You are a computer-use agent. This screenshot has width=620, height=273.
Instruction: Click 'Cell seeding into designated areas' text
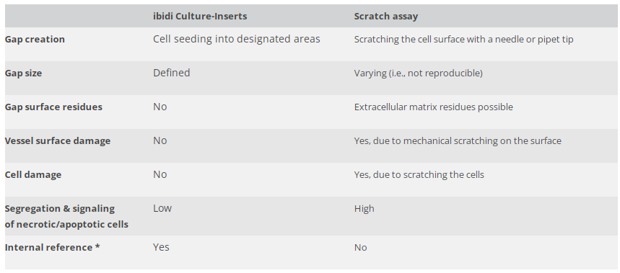pyautogui.click(x=237, y=39)
